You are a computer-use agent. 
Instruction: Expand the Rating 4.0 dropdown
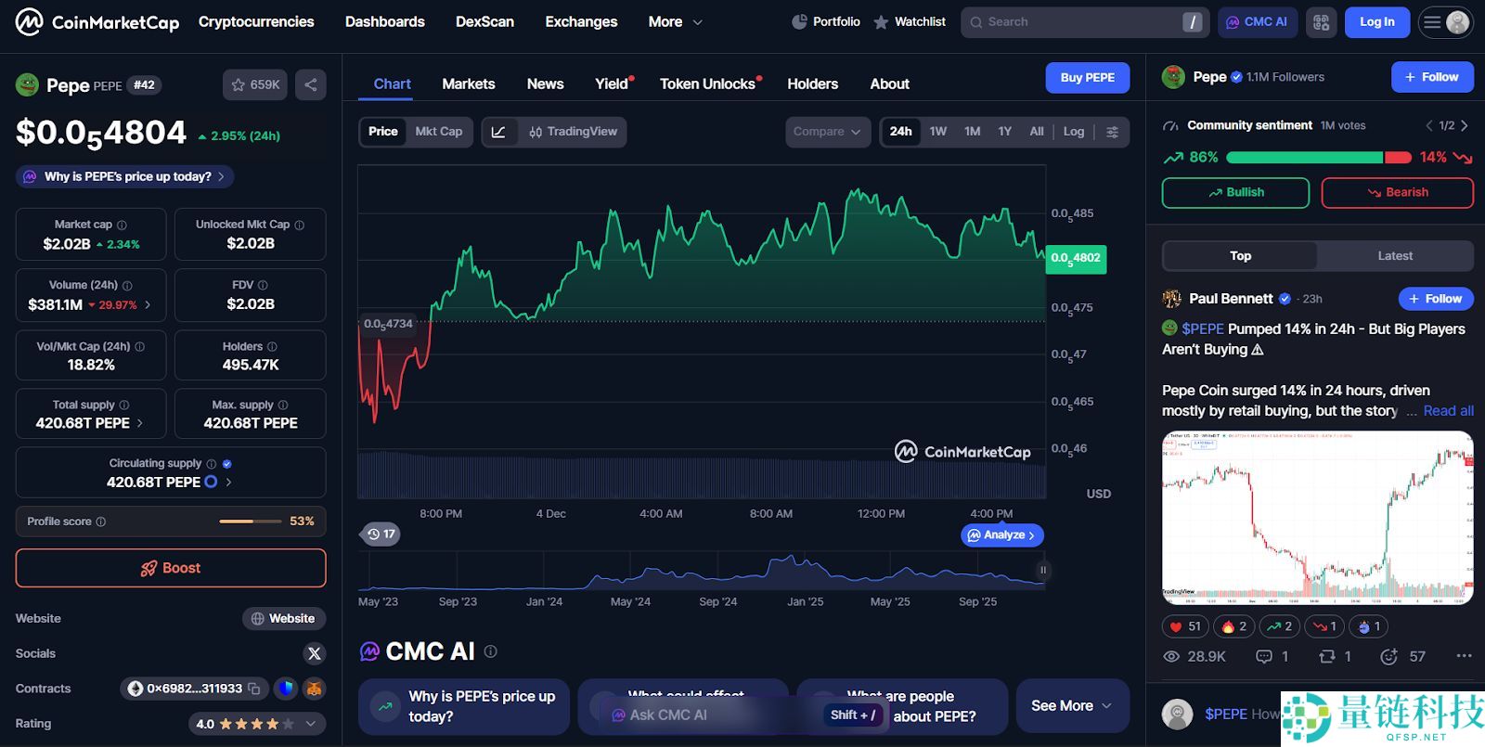[x=310, y=724]
